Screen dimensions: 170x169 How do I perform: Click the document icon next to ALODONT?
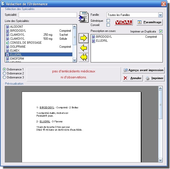tap(7, 27)
